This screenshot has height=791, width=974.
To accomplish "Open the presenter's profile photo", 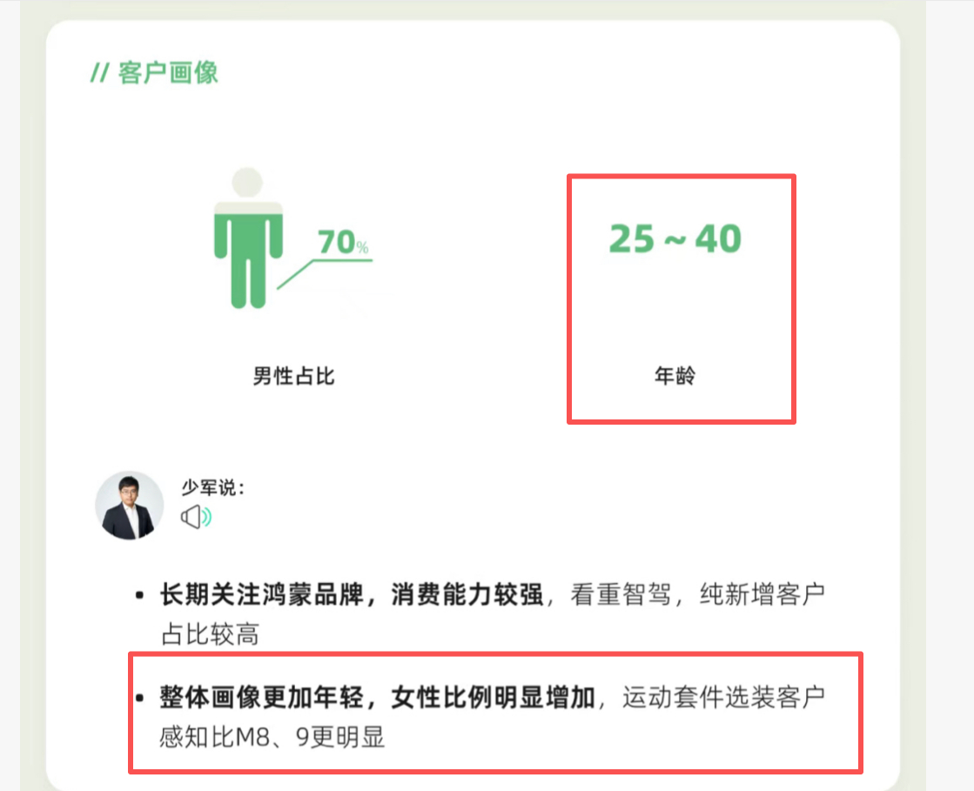I will 129,506.
